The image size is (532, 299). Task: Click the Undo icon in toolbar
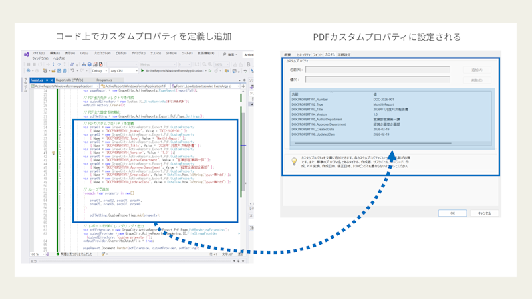(72, 71)
